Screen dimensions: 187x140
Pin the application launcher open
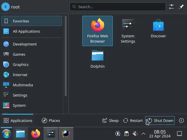(x=181, y=7)
